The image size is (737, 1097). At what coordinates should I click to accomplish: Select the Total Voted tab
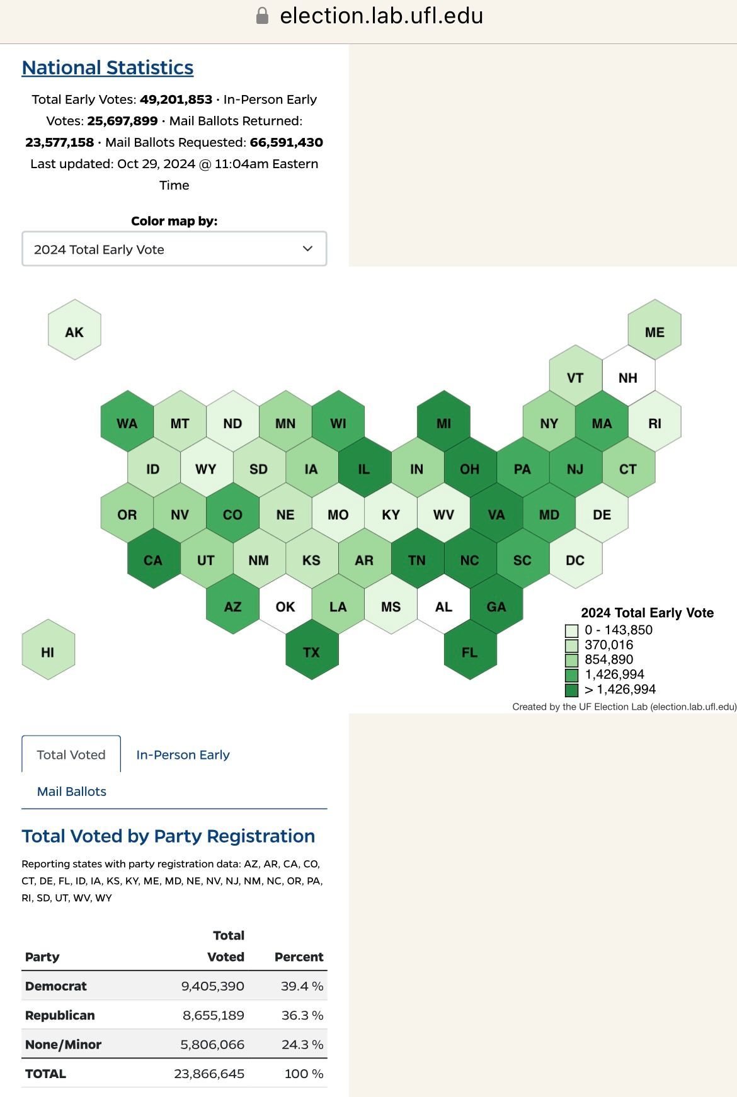pyautogui.click(x=71, y=754)
